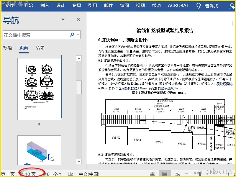
Task: Click the paragraph starting 根据道岔区内外侧加宽
Action: (x=165, y=51)
